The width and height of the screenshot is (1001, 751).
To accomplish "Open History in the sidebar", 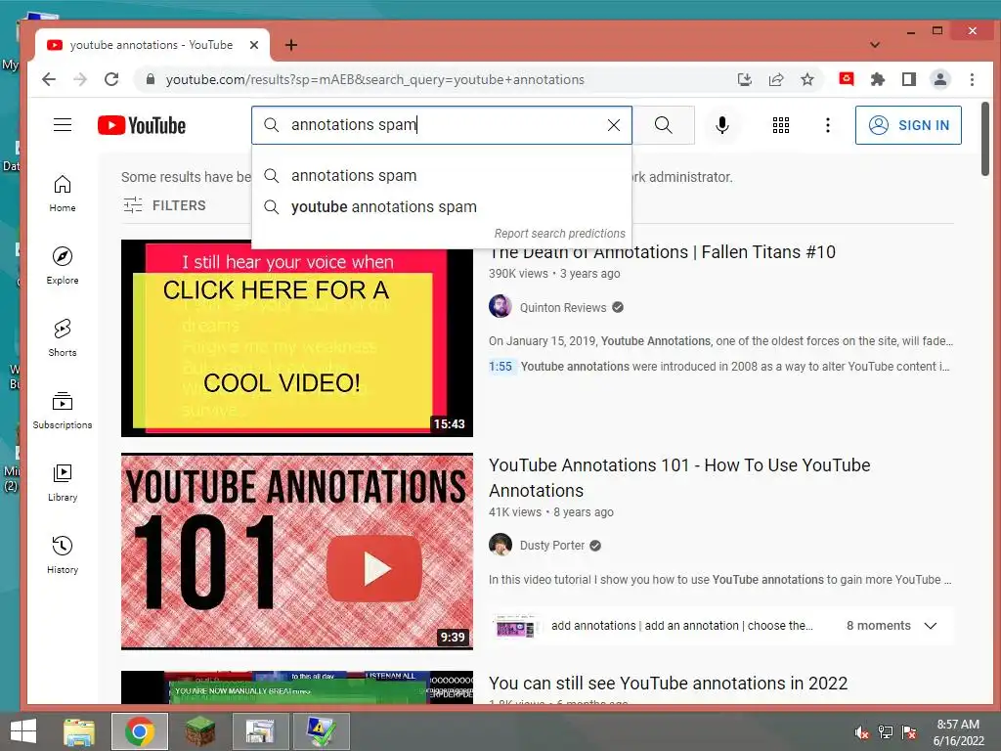I will (63, 555).
